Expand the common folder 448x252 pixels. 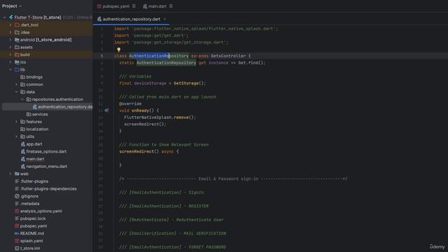(16, 85)
